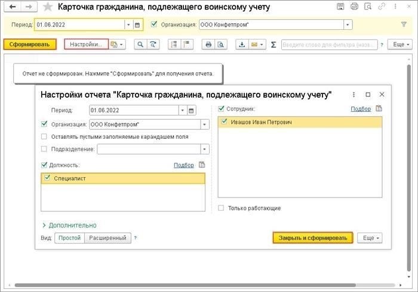Viewport: 418px width, 292px height.
Task: Collapse all groups icon in toolbar
Action: coord(174,45)
